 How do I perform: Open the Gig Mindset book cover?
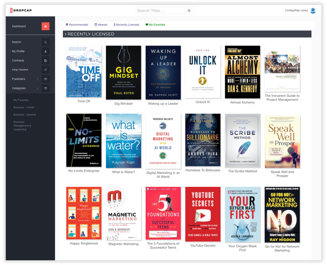click(123, 73)
